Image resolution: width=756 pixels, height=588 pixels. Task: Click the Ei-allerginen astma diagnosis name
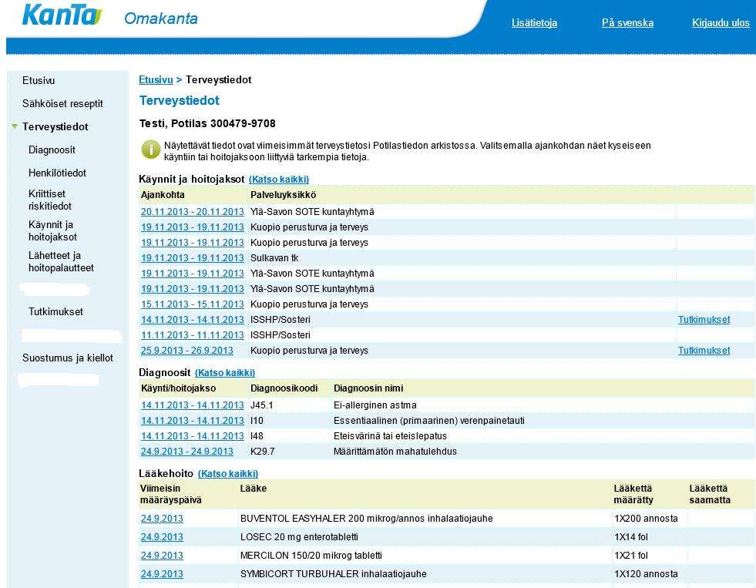375,405
